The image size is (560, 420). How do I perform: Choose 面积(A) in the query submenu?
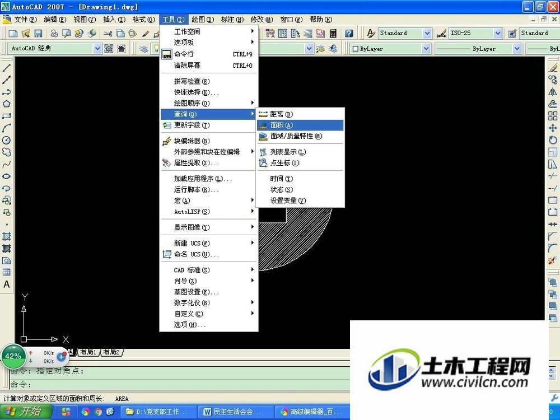(x=300, y=125)
